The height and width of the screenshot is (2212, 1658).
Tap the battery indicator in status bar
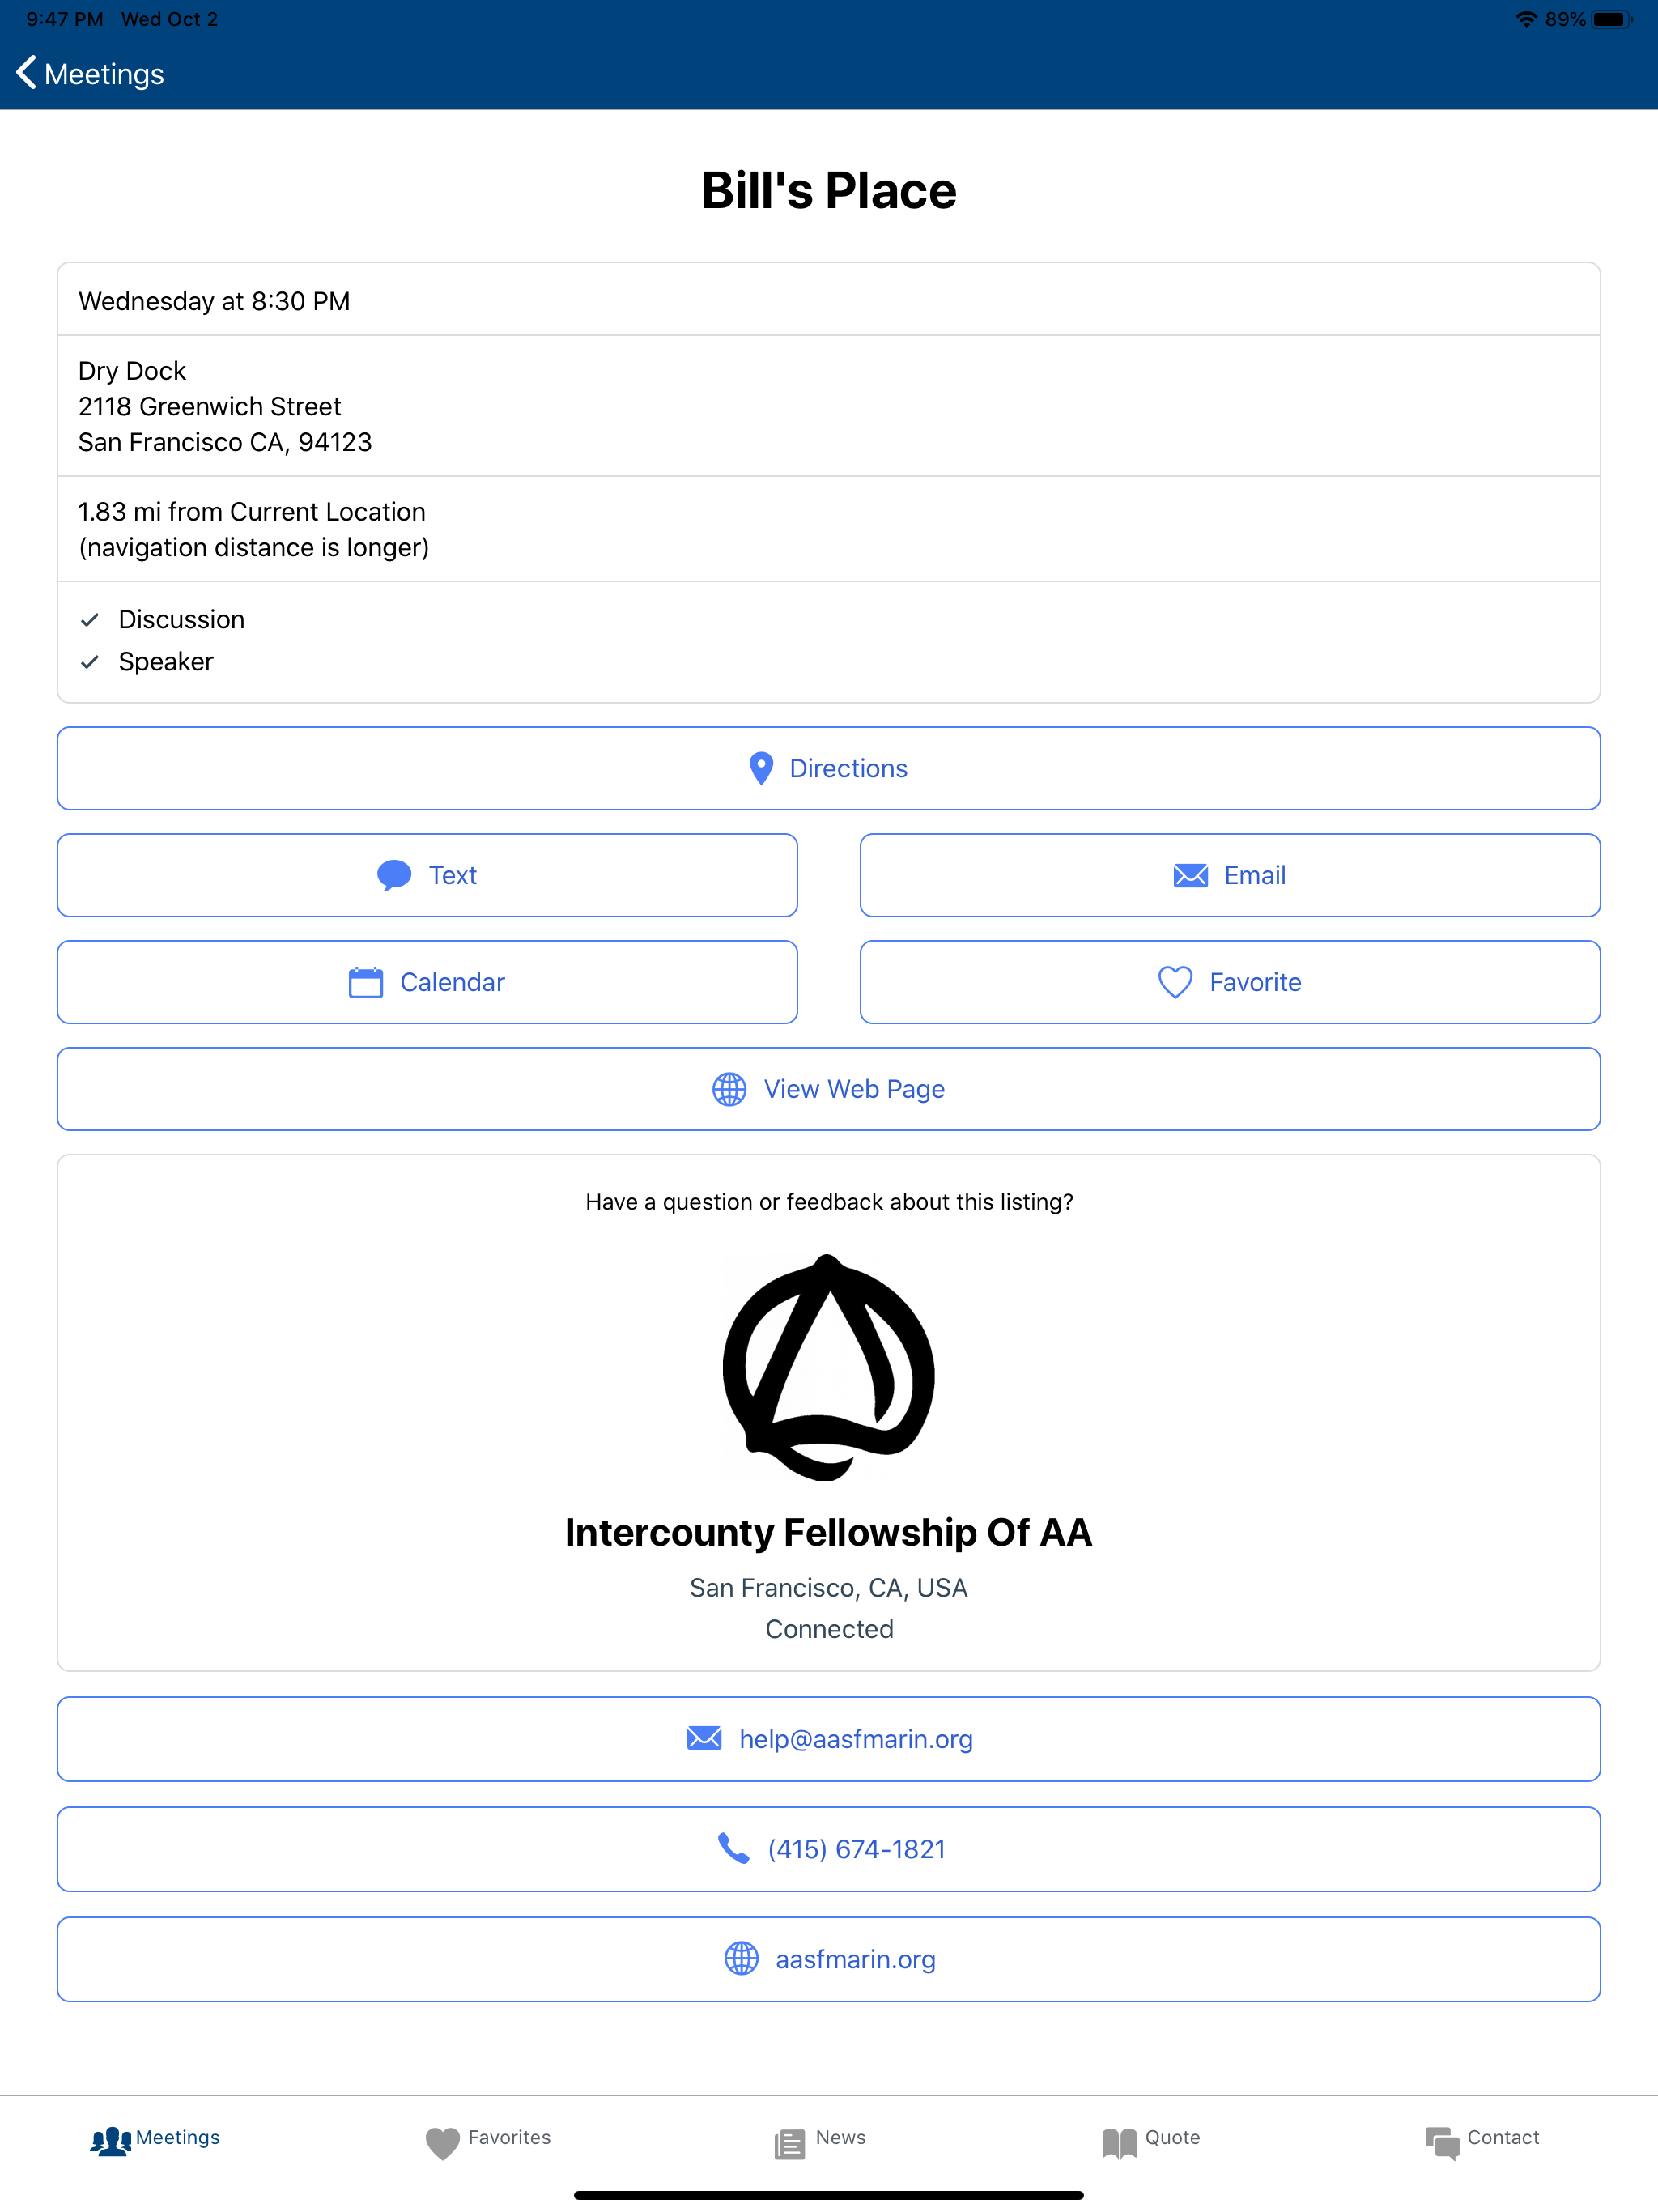coord(1611,19)
